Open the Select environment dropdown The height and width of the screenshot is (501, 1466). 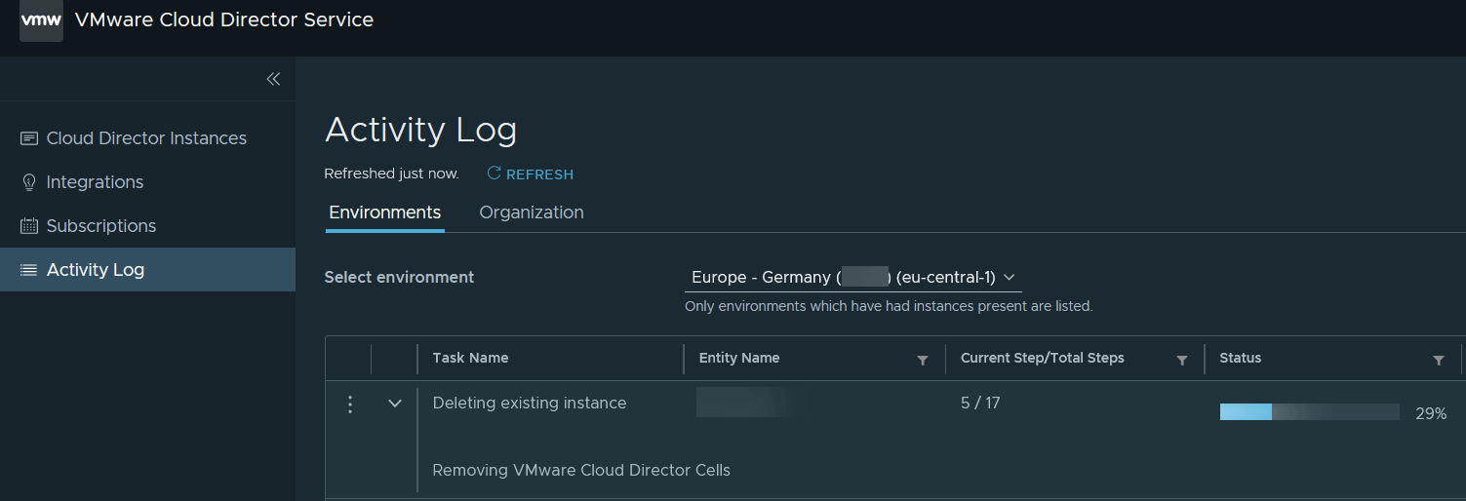(852, 278)
